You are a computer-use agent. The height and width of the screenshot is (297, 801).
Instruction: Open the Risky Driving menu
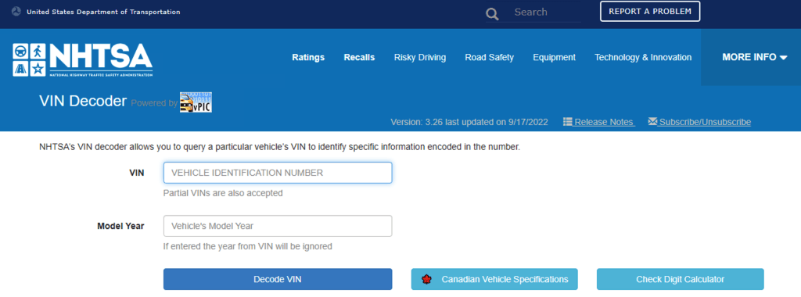(x=420, y=57)
